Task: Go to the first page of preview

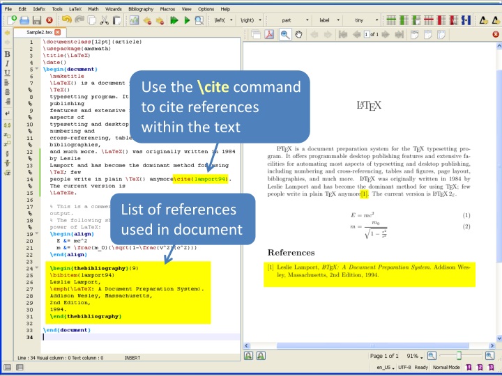Action: [343, 34]
